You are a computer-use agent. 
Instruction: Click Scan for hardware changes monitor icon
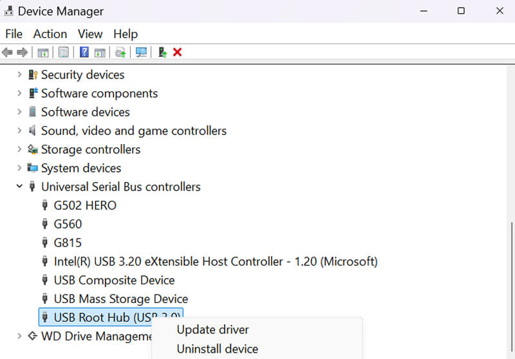(141, 53)
